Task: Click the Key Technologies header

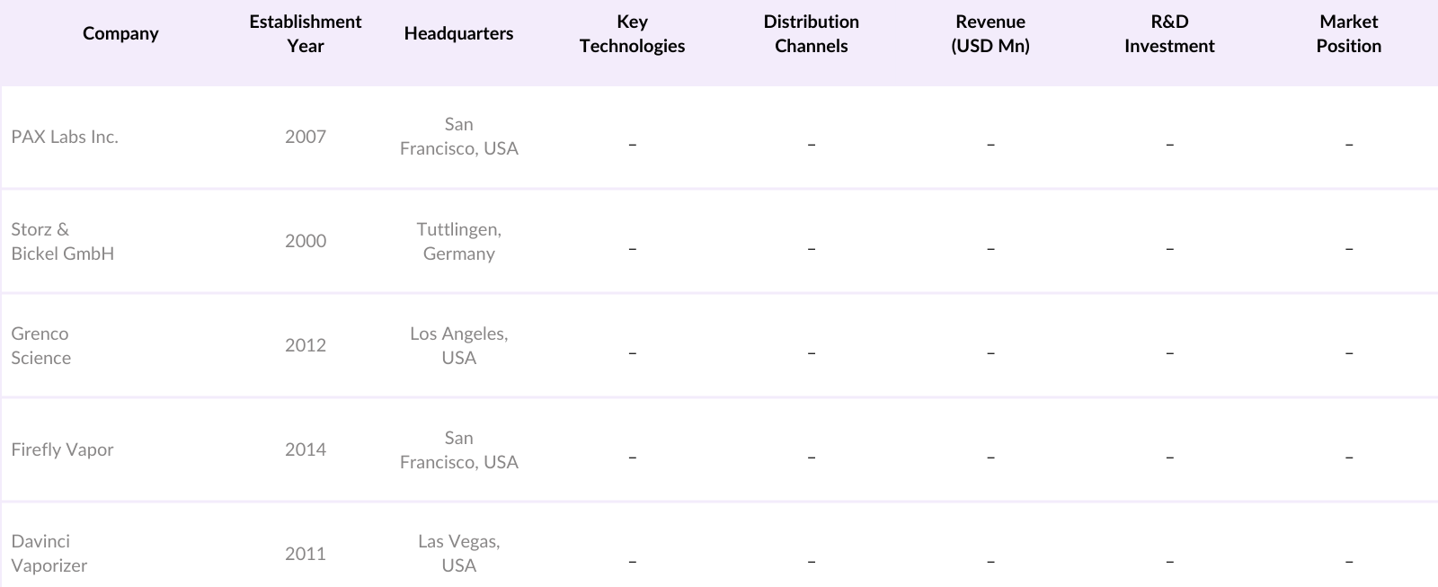Action: [632, 34]
